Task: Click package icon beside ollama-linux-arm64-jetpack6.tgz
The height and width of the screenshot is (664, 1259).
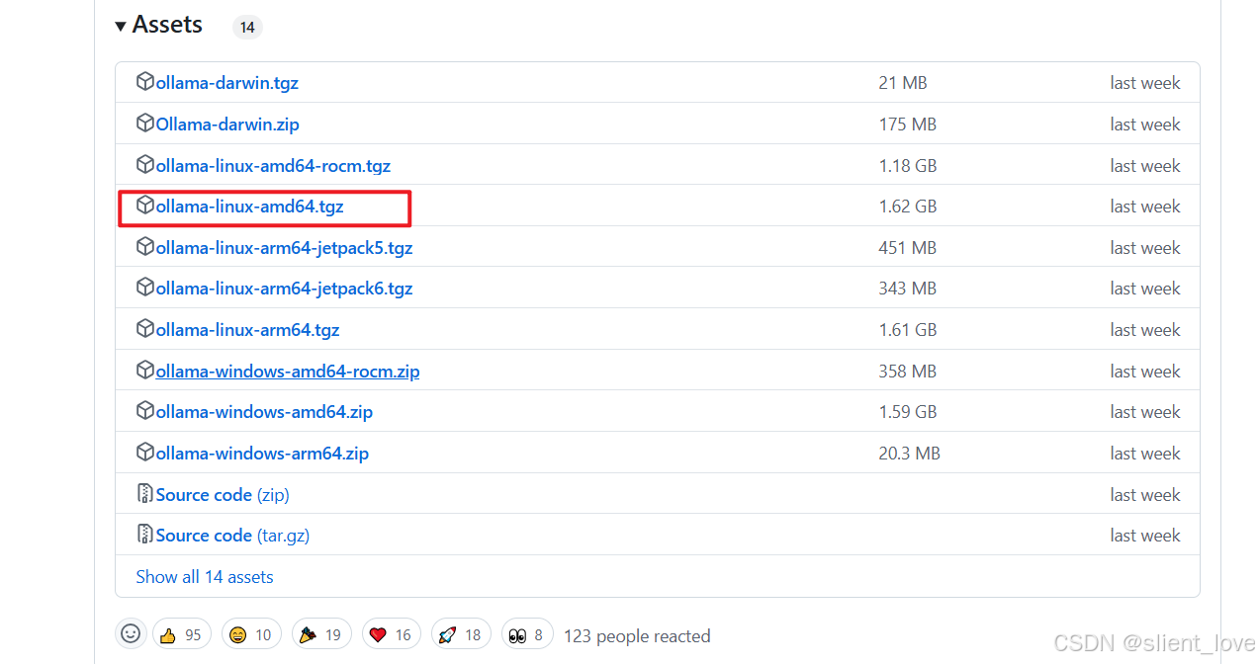Action: 145,288
